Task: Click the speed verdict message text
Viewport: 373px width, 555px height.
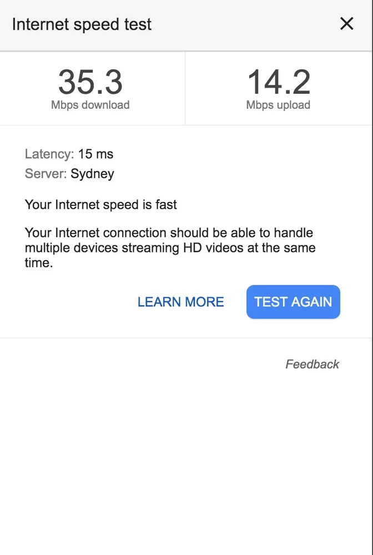Action: click(x=100, y=205)
